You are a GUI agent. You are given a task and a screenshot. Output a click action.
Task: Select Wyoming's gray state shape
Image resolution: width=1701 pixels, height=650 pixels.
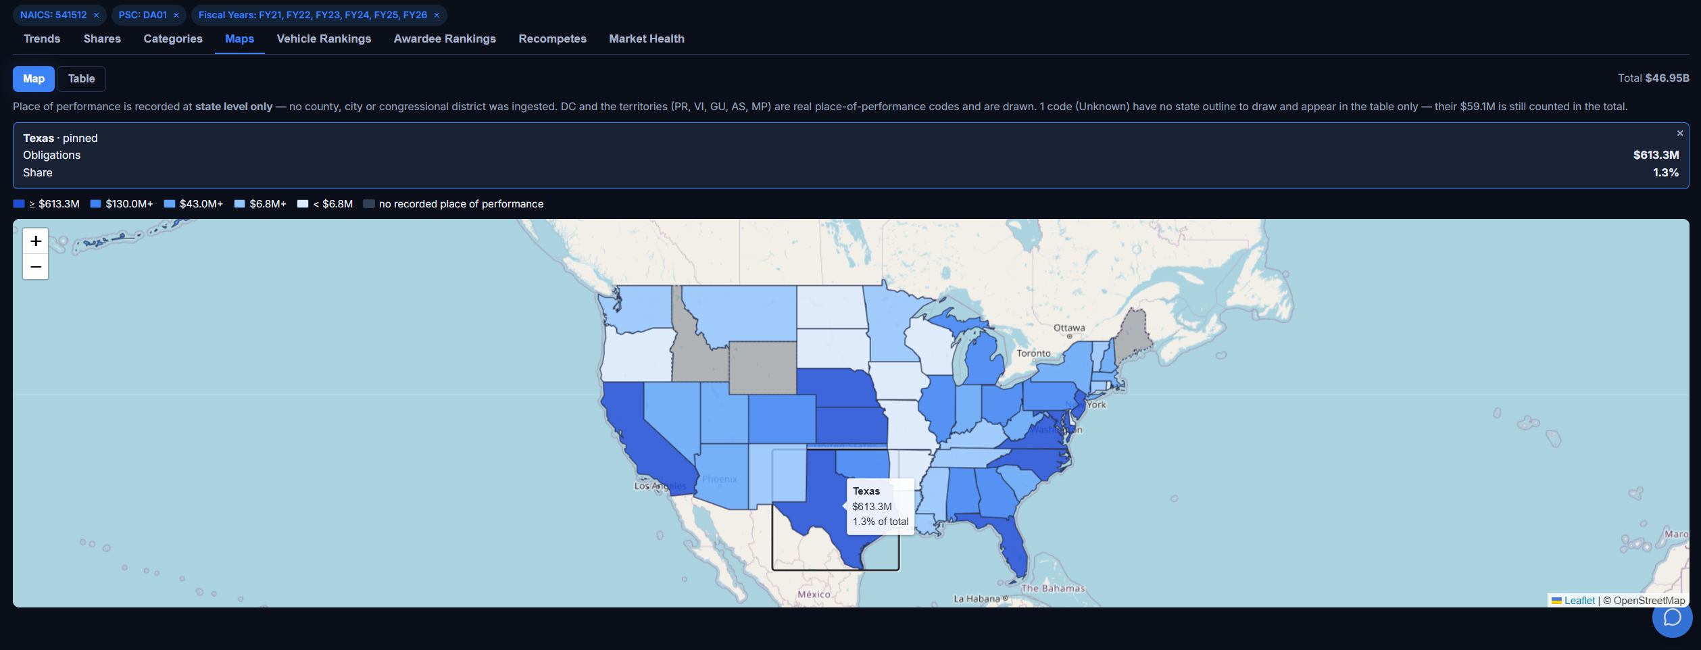(x=762, y=368)
